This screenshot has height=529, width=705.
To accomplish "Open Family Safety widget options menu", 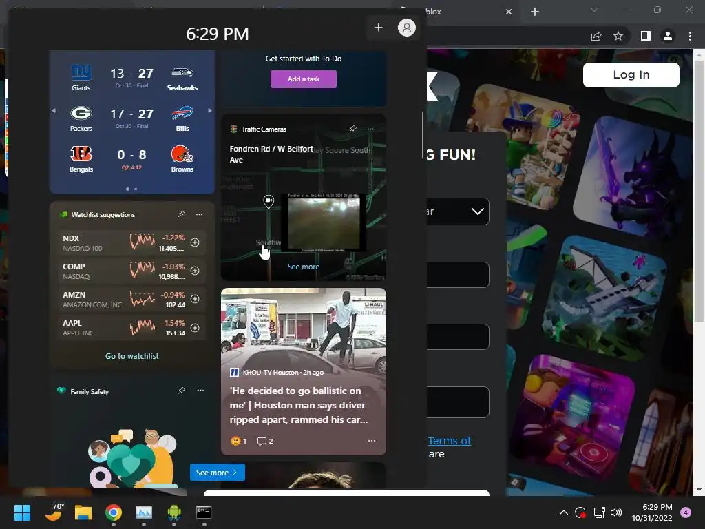I will coord(200,391).
